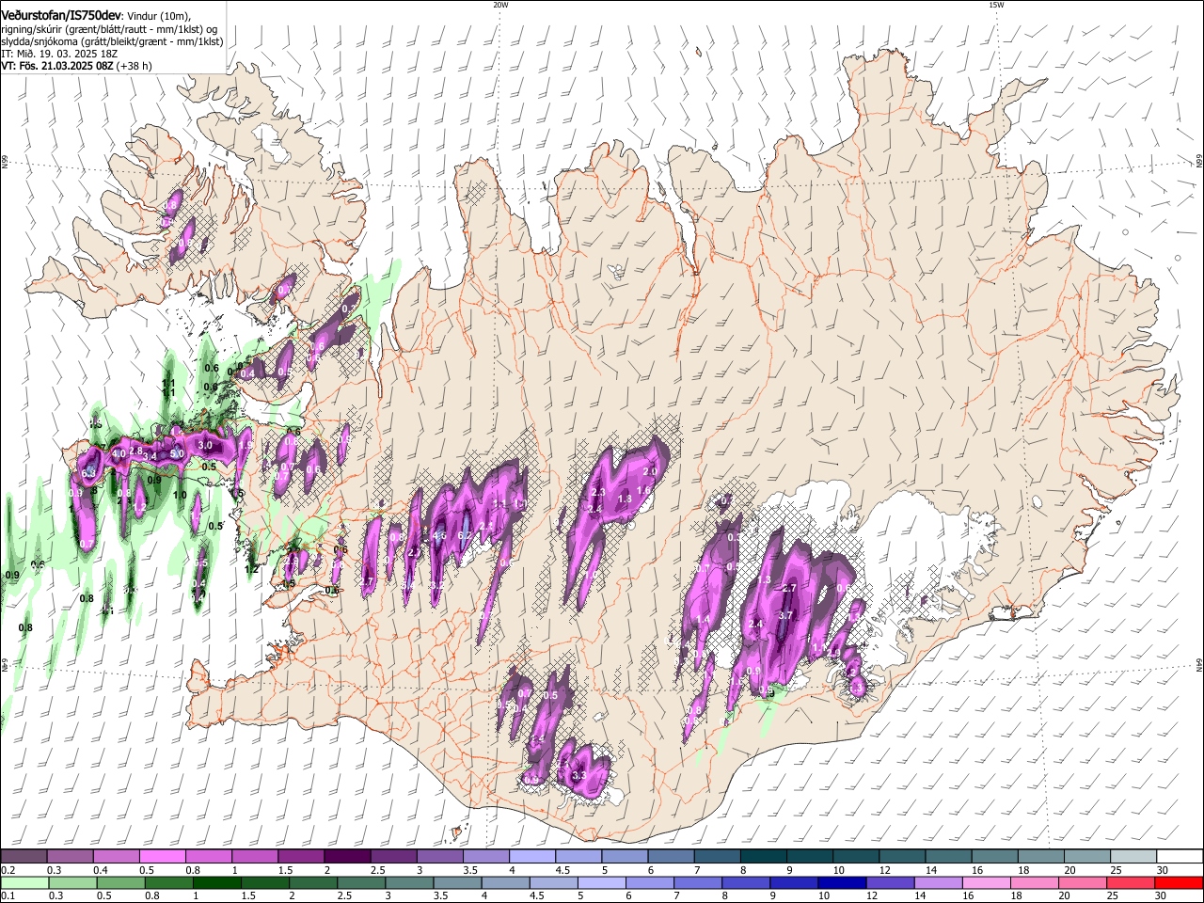
Task: Click the 64N latitude label on right edge
Action: pos(1199,664)
